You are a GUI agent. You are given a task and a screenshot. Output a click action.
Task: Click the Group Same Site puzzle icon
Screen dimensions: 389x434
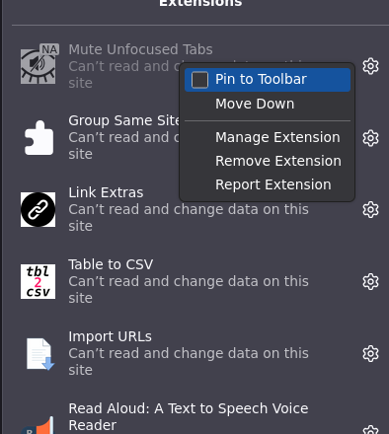39,138
